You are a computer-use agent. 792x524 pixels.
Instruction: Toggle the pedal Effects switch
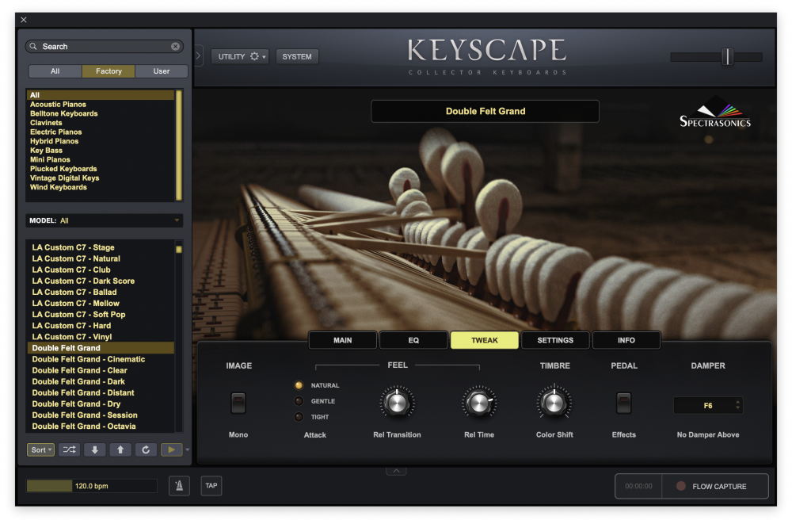point(624,404)
